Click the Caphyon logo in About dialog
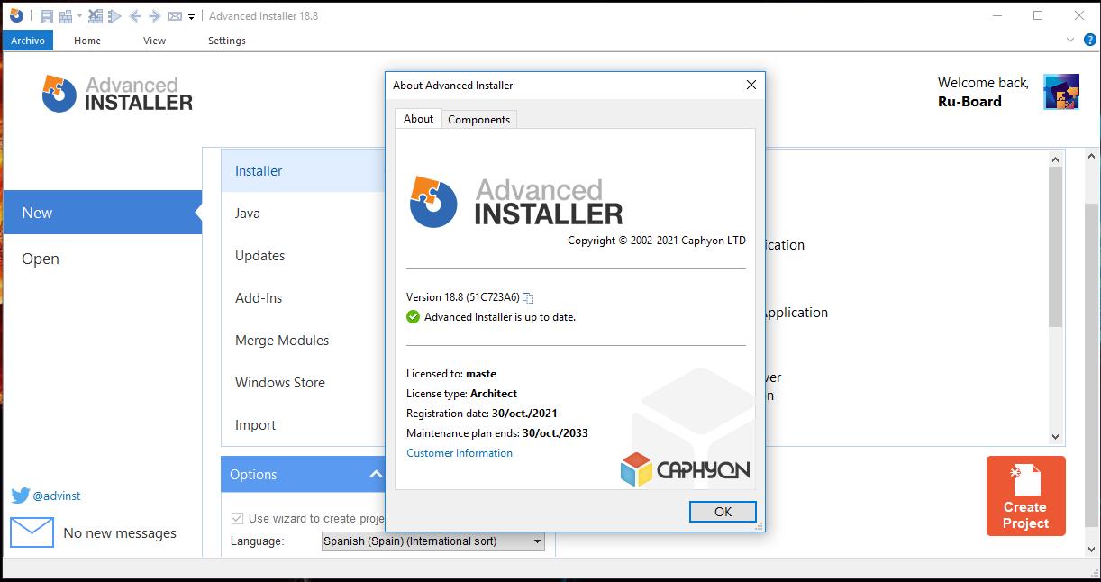1101x582 pixels. coord(685,469)
